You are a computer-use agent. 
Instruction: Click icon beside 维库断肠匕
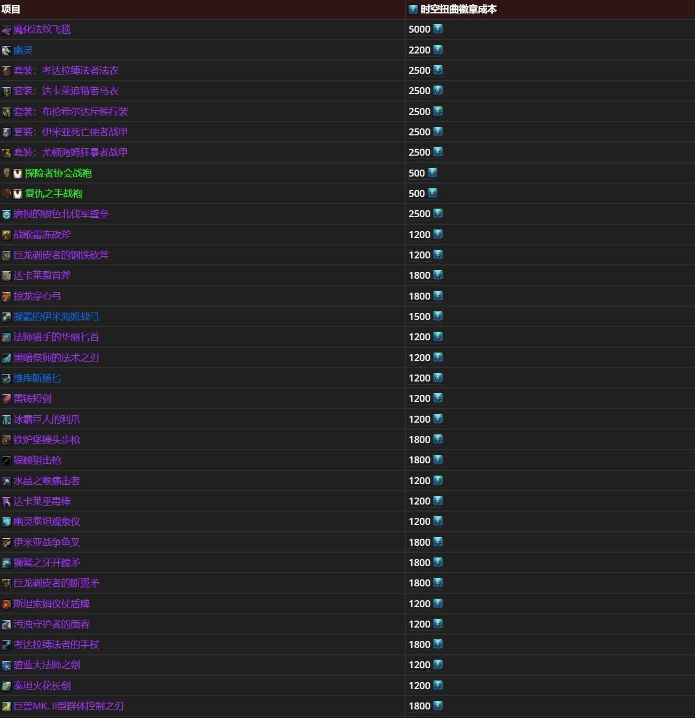coord(6,379)
